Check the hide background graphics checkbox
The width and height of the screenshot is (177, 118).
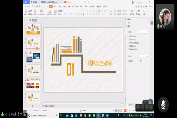[129, 49]
